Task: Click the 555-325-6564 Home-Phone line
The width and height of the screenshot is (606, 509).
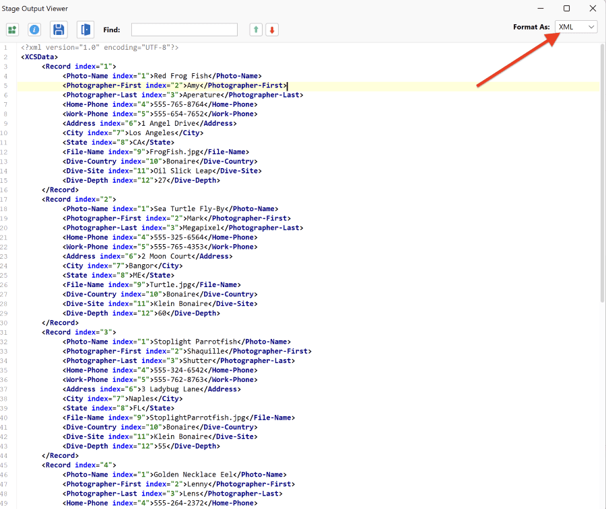Action: [x=160, y=237]
